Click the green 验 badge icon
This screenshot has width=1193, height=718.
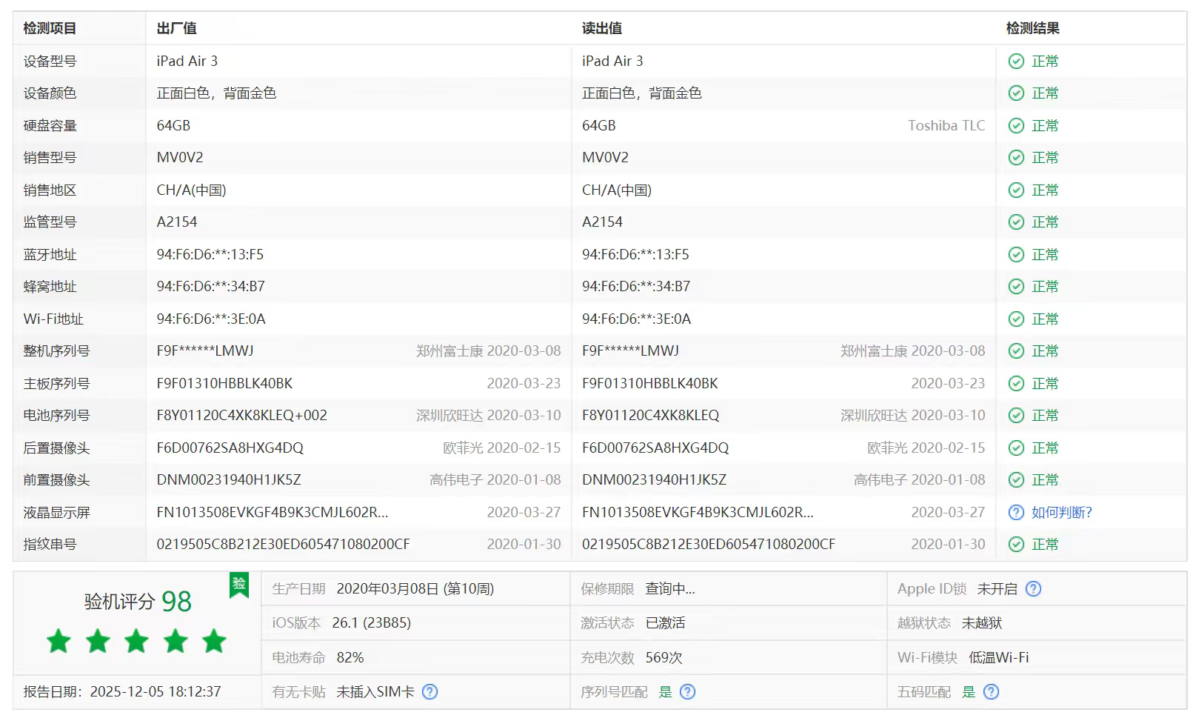click(239, 585)
